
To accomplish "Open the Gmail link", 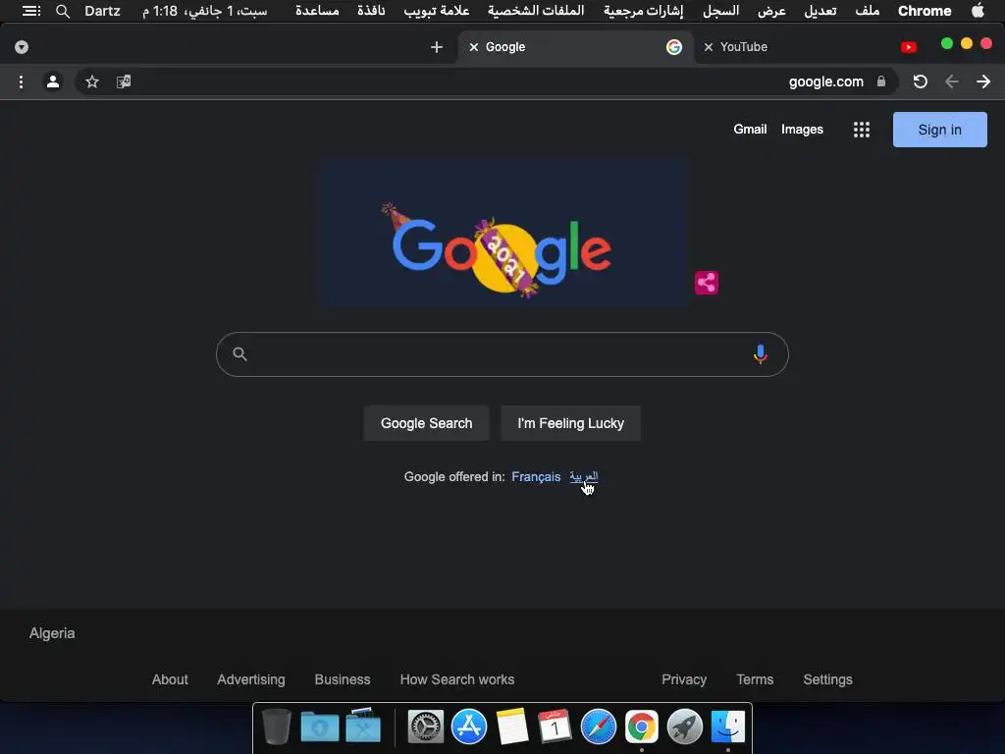I will (x=750, y=129).
